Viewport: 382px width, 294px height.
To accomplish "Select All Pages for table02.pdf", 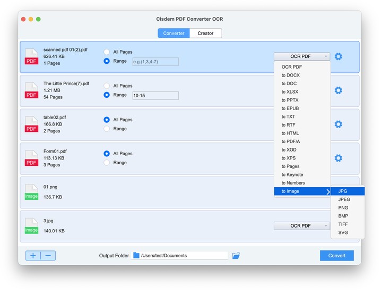I will (x=107, y=120).
